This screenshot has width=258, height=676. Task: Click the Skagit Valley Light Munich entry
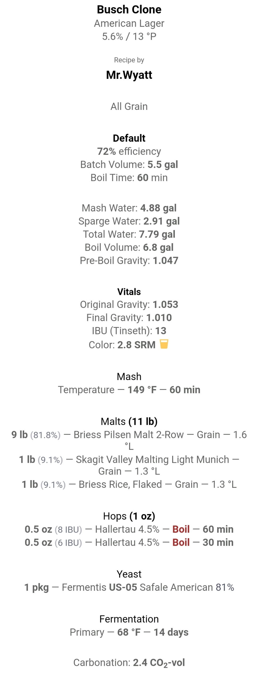click(x=129, y=465)
